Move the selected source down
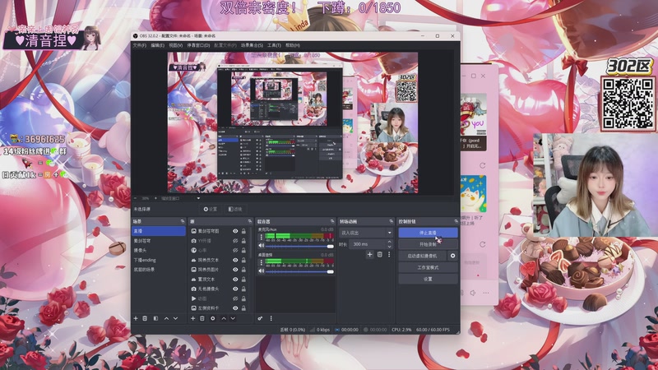 point(233,318)
